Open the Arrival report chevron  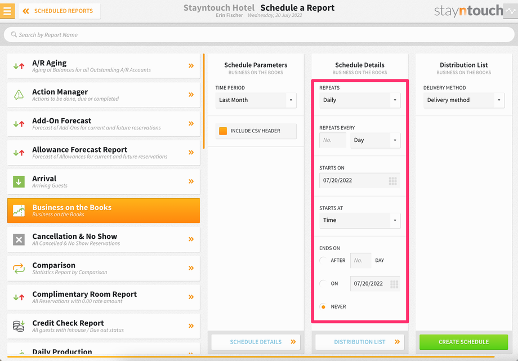[191, 181]
